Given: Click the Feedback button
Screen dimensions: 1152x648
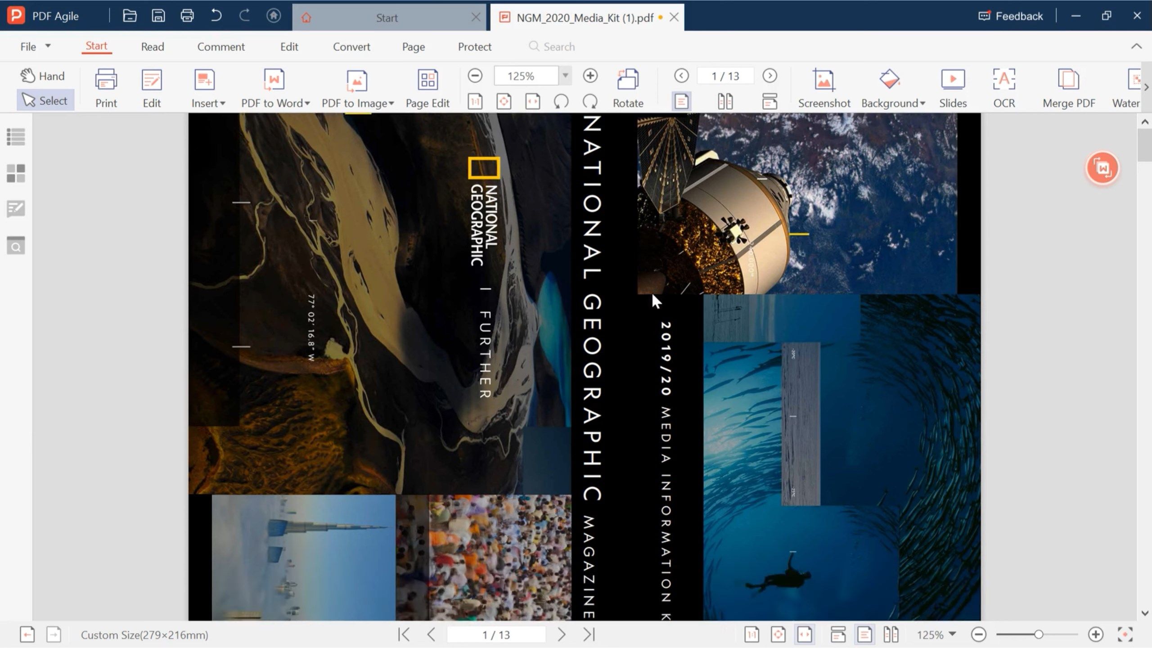Looking at the screenshot, I should (x=1011, y=16).
